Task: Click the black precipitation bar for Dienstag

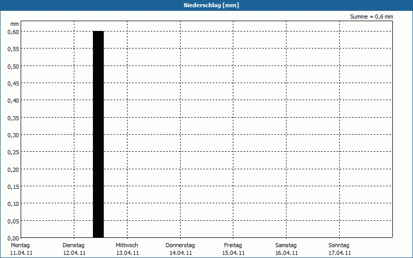Action: (x=98, y=134)
